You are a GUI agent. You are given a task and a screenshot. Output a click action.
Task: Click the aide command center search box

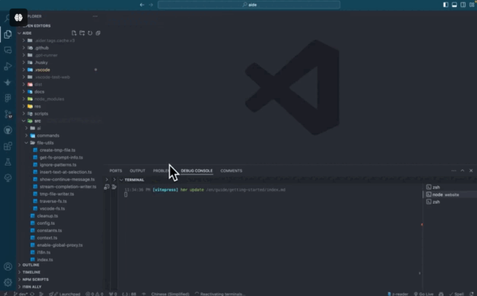pyautogui.click(x=249, y=5)
